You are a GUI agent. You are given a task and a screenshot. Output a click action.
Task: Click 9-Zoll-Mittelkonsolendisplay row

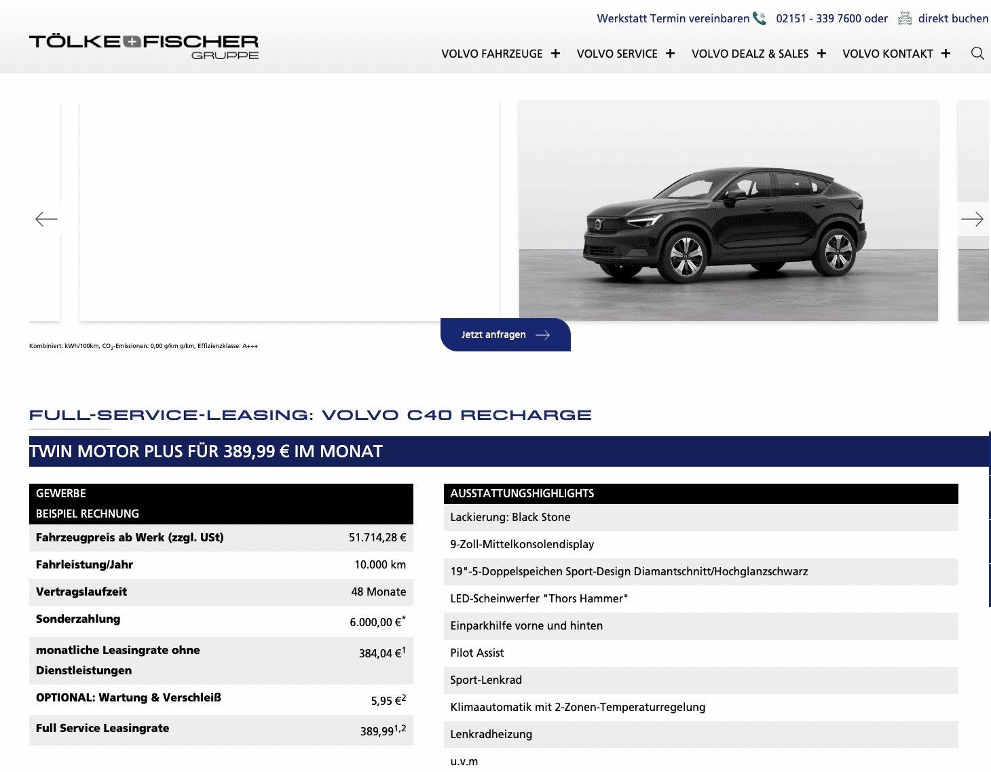[x=700, y=545]
